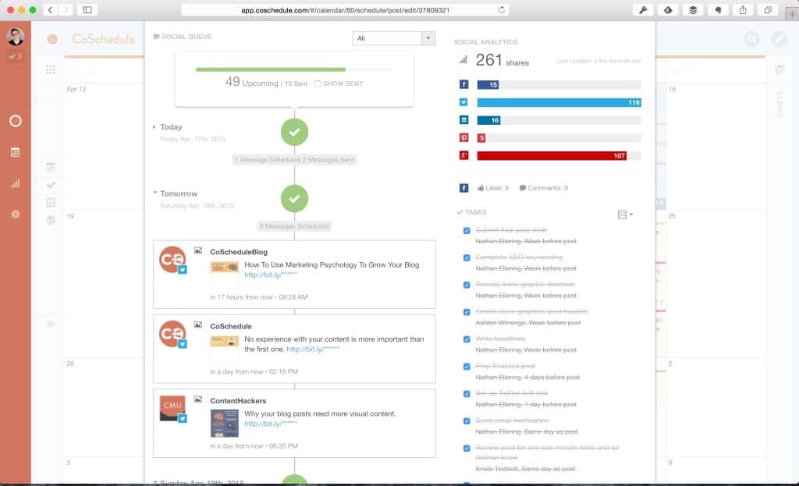Image resolution: width=799 pixels, height=486 pixels.
Task: Open the settings gear in the red sidebar
Action: point(15,214)
